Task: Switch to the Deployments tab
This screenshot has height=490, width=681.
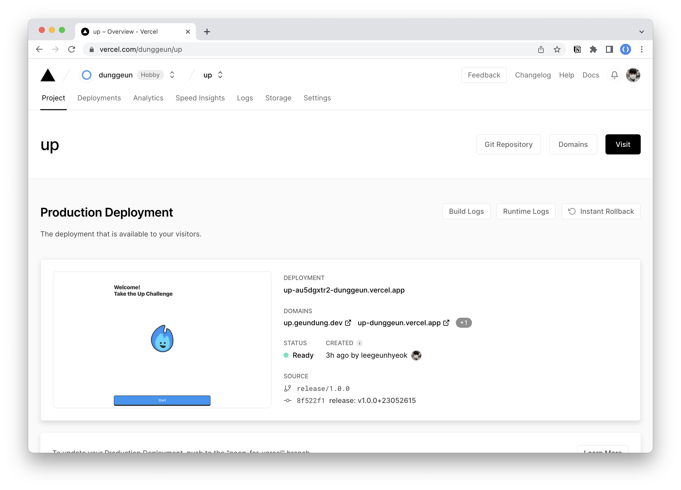Action: tap(99, 98)
